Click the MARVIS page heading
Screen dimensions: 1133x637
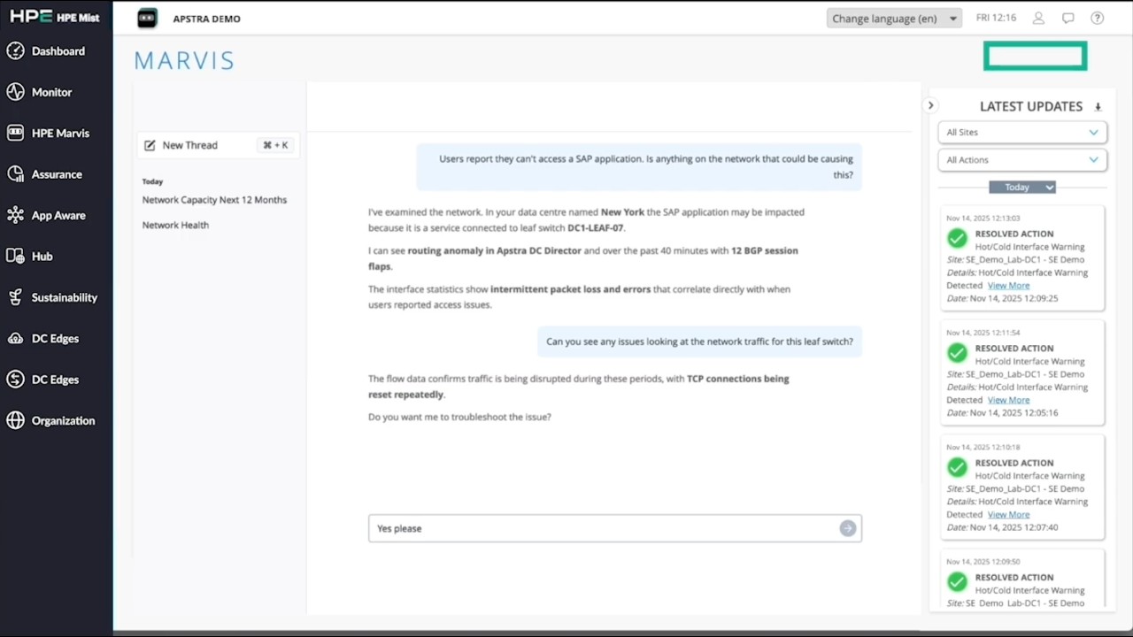[x=184, y=60]
